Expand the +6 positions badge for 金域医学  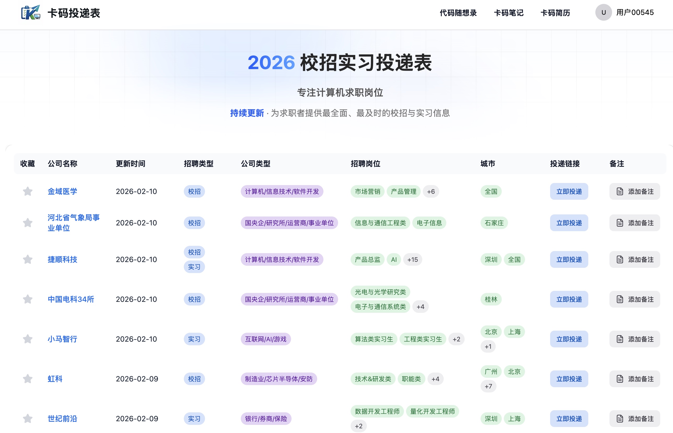(x=431, y=191)
